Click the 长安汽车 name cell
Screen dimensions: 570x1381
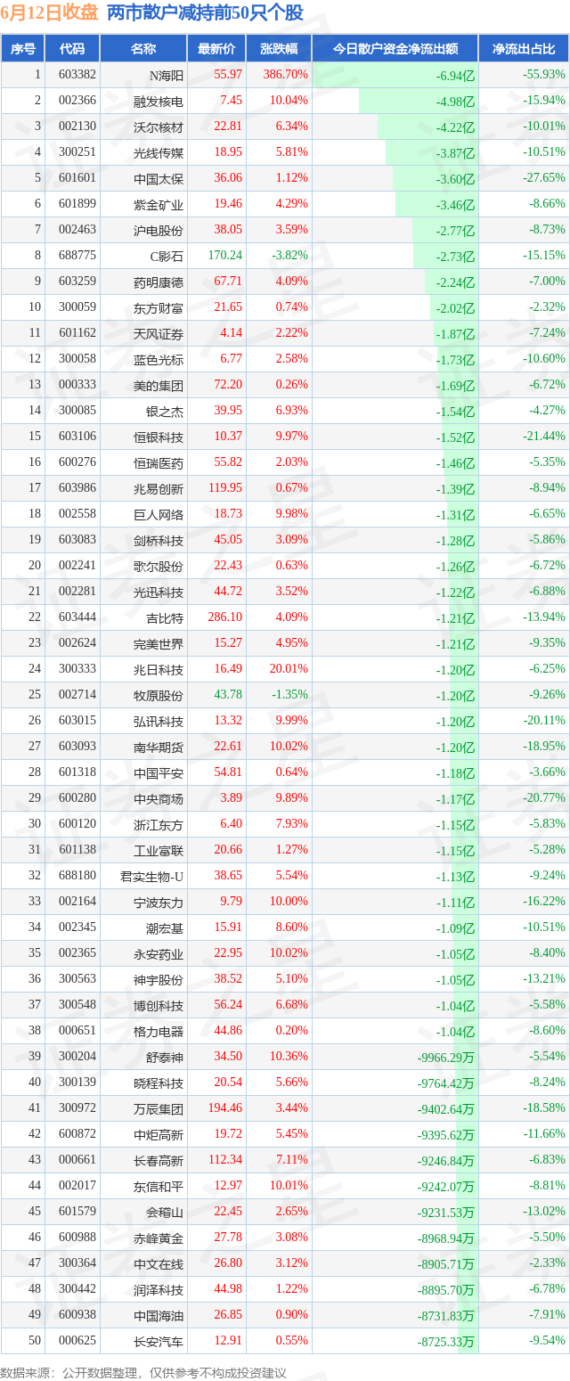click(143, 1341)
